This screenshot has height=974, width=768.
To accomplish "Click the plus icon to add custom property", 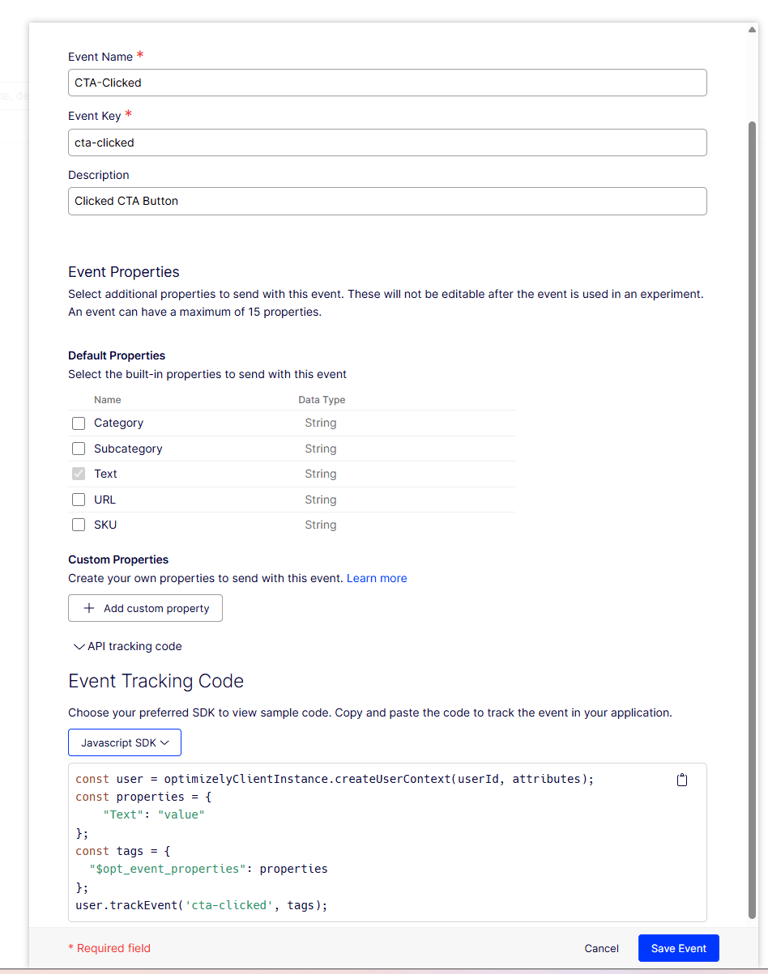I will 88,607.
